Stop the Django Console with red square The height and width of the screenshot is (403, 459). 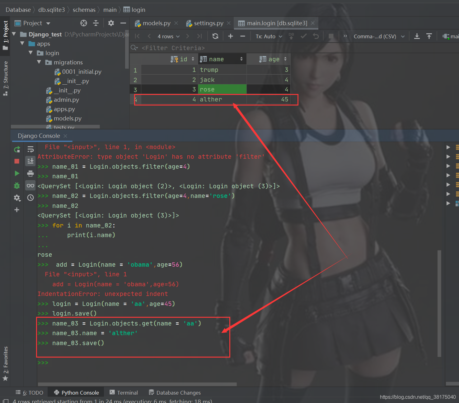(17, 161)
